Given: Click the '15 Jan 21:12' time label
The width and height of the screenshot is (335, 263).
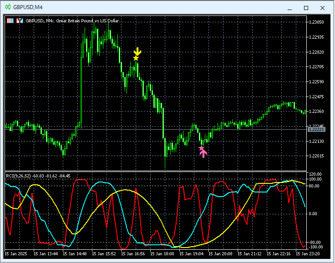Looking at the screenshot, I should [249, 253].
